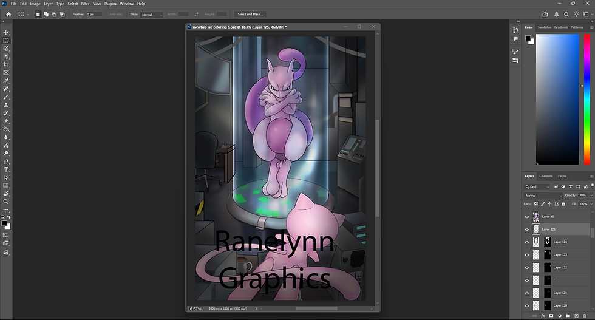Screen dimensions: 595x320
Task: Select the Pen tool
Action: [5, 162]
